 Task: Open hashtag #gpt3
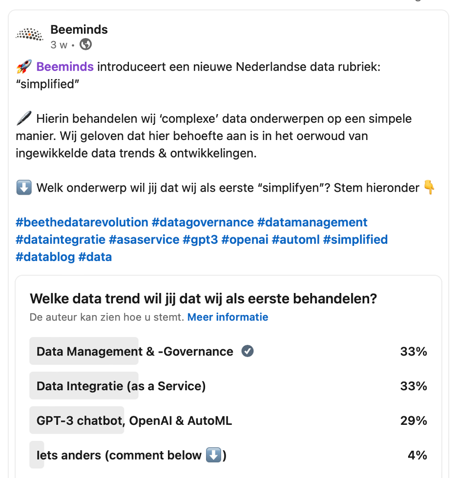201,239
